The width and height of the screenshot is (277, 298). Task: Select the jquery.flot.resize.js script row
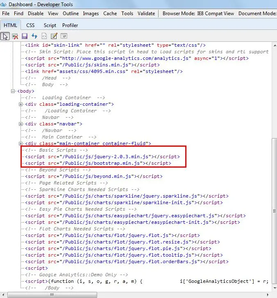point(123,242)
